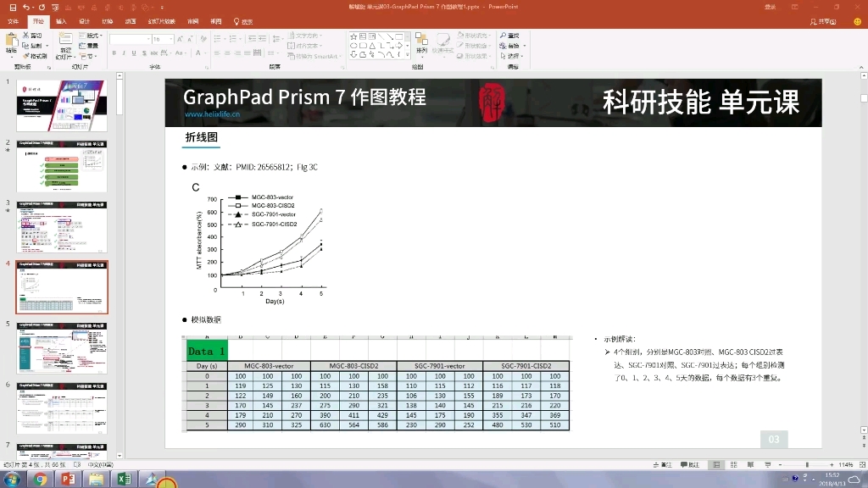The image size is (868, 488).
Task: Select slide 2 thumbnail in the slide panel
Action: pyautogui.click(x=62, y=167)
